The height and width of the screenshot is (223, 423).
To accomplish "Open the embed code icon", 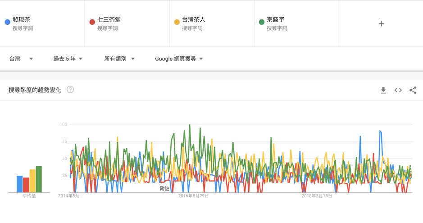I will tap(398, 90).
